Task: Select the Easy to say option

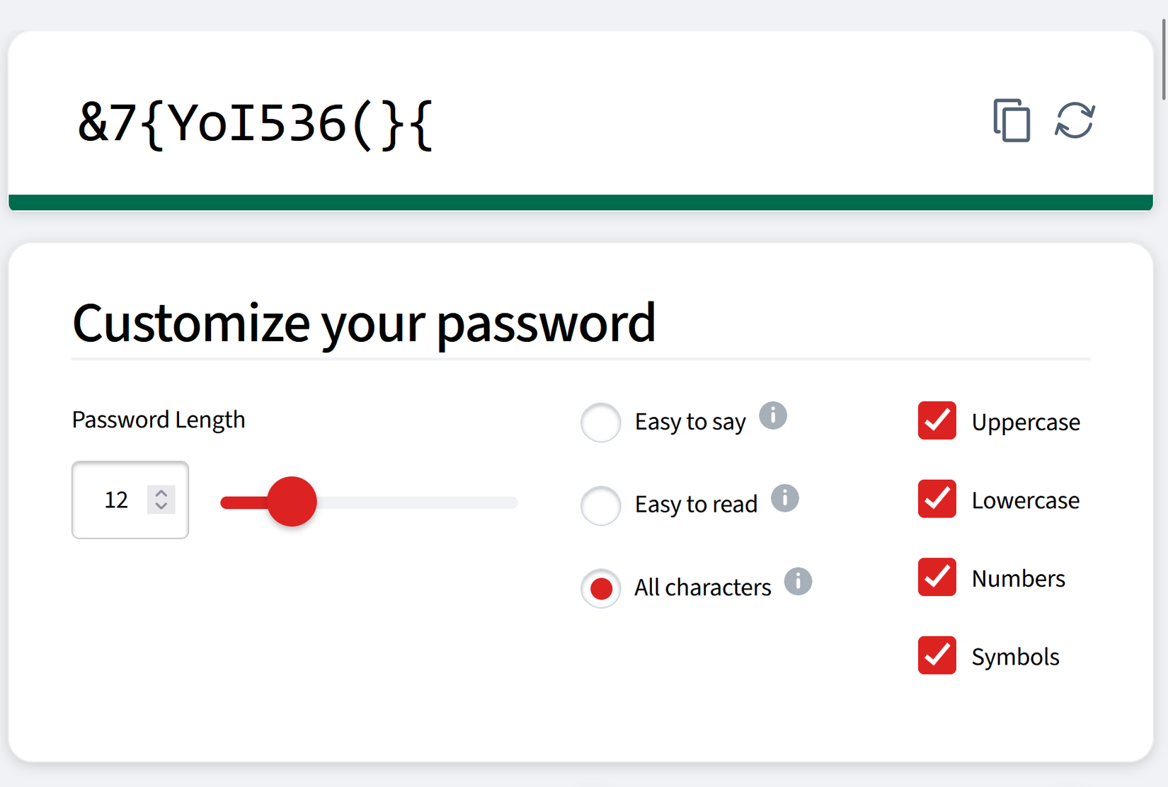Action: (x=600, y=422)
